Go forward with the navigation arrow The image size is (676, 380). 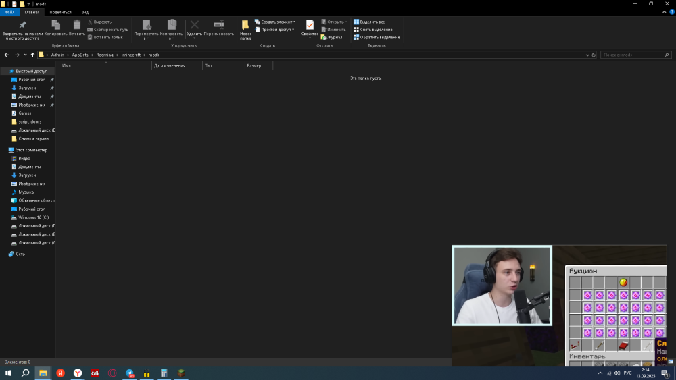[x=17, y=55]
